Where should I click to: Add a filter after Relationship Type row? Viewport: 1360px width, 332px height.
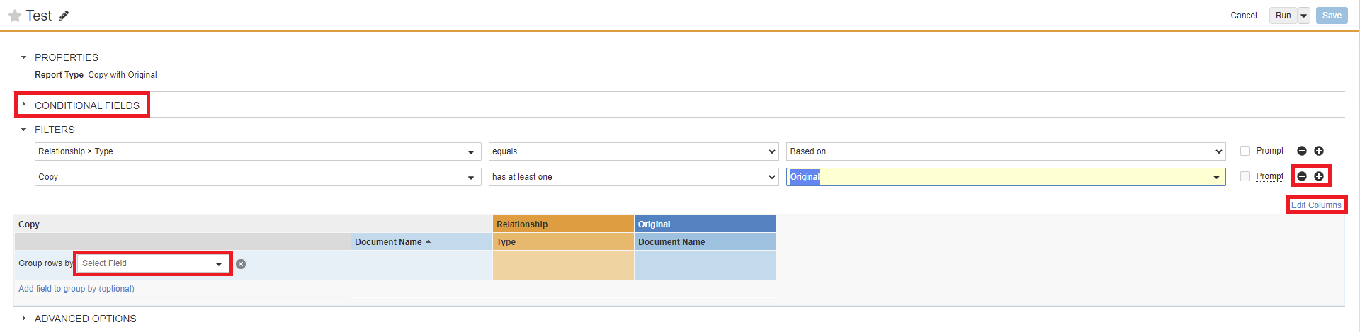pyautogui.click(x=1319, y=151)
